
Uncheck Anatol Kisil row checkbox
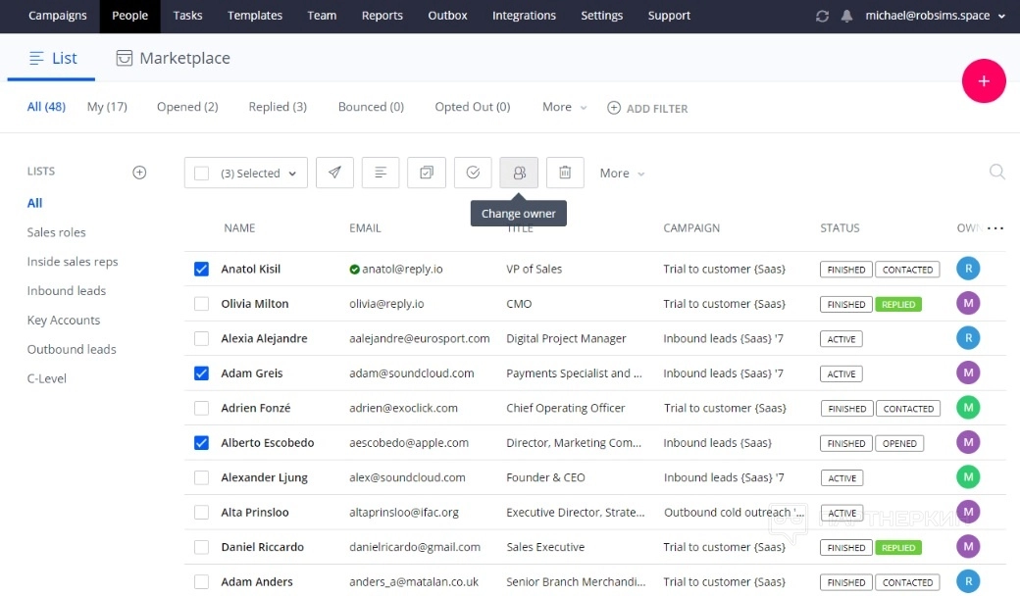(202, 269)
